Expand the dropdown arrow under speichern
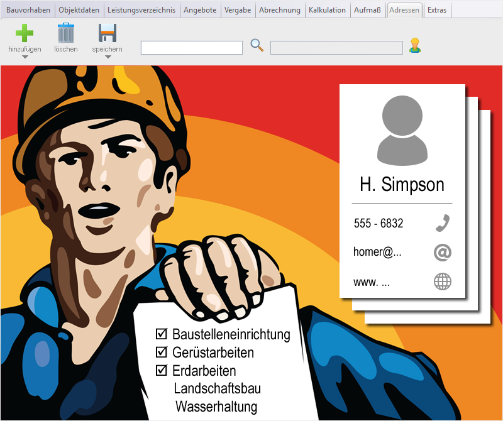 108,57
